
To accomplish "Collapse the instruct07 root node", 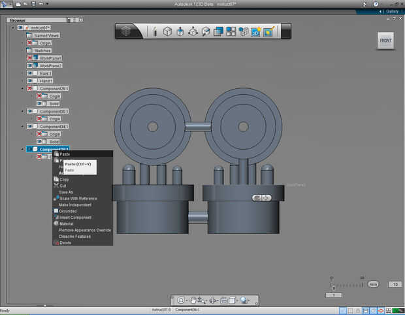I will click(14, 28).
